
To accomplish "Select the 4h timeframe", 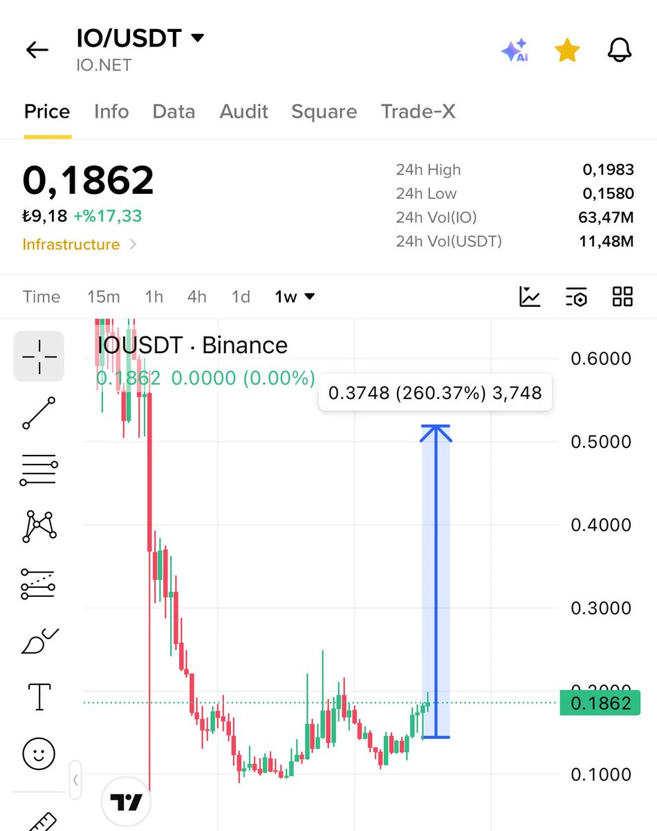I will tap(197, 297).
